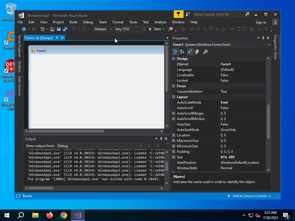
Task: Close the Form1.vb [Design] tab
Action: pyautogui.click(x=62, y=38)
